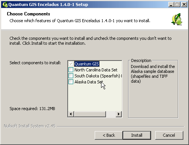The width and height of the screenshot is (189, 145).
Task: Click the scrollbar track right of the thumb
Action: (x=111, y=114)
